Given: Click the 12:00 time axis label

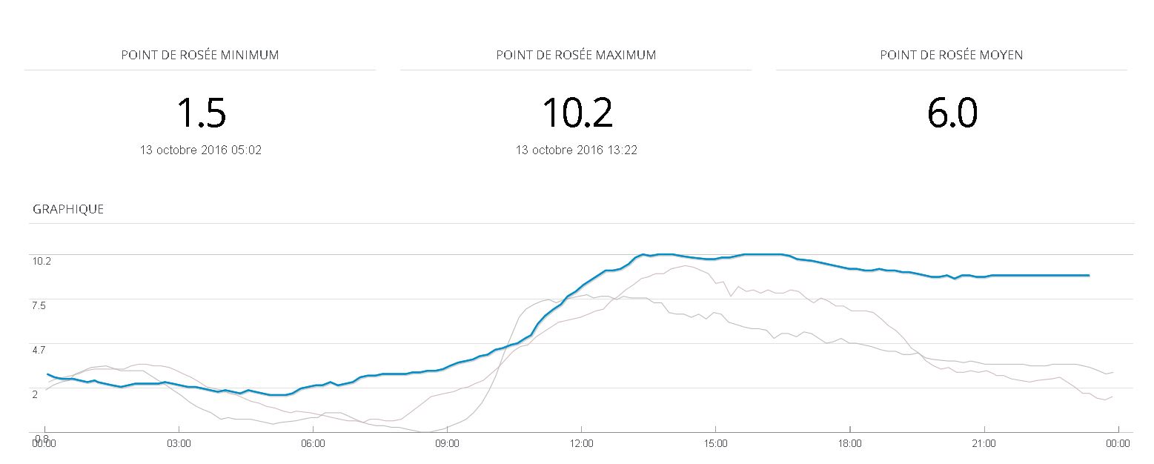Looking at the screenshot, I should tap(581, 444).
